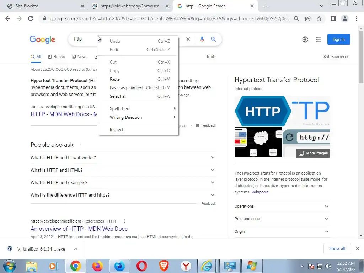Open the Chrome side panel icon
This screenshot has height=273, width=364.
coord(333,18)
